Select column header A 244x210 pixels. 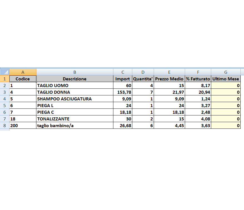point(23,72)
